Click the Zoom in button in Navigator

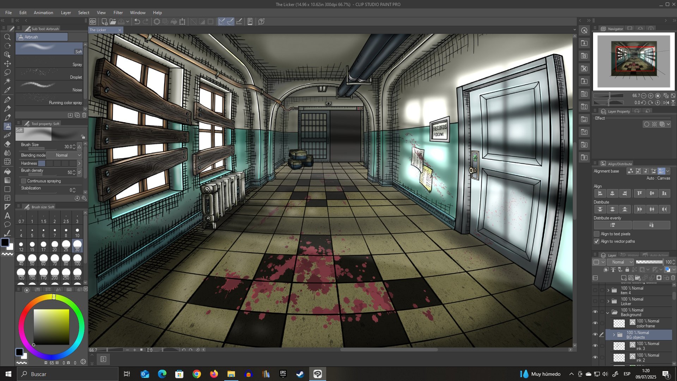[651, 96]
